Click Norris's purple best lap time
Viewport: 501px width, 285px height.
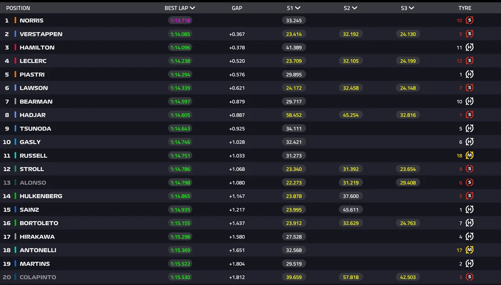pos(180,20)
